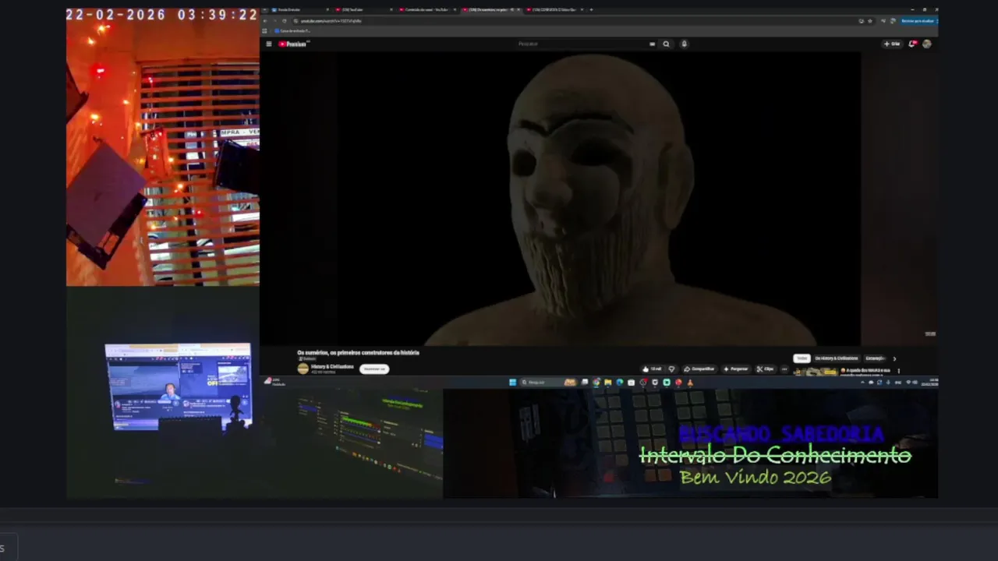The height and width of the screenshot is (561, 998).
Task: Click the 'Reiniciar para atualizar' button
Action: point(918,21)
